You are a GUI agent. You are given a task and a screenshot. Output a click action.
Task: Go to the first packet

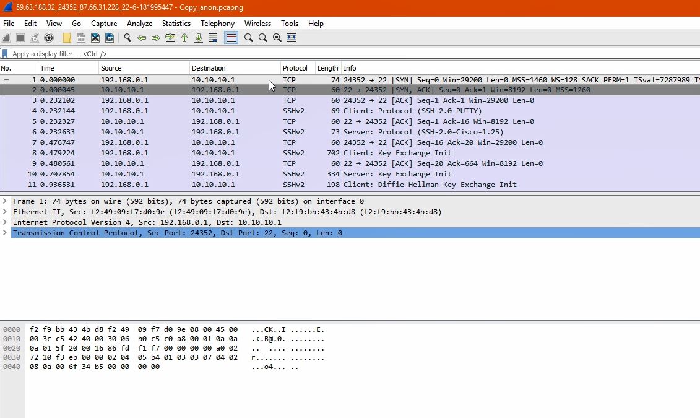click(x=184, y=38)
